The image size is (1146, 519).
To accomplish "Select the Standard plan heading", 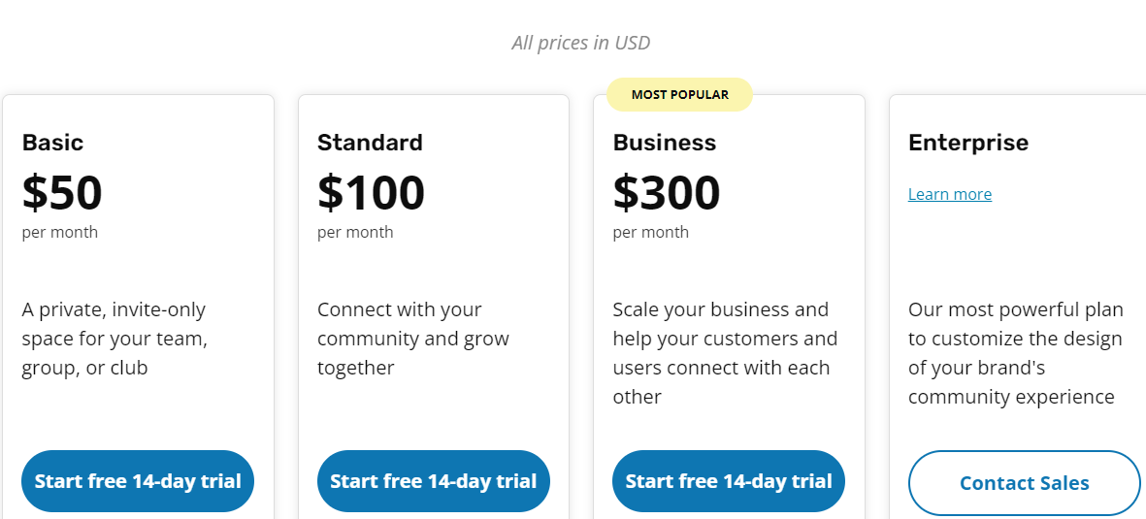I will (x=370, y=142).
